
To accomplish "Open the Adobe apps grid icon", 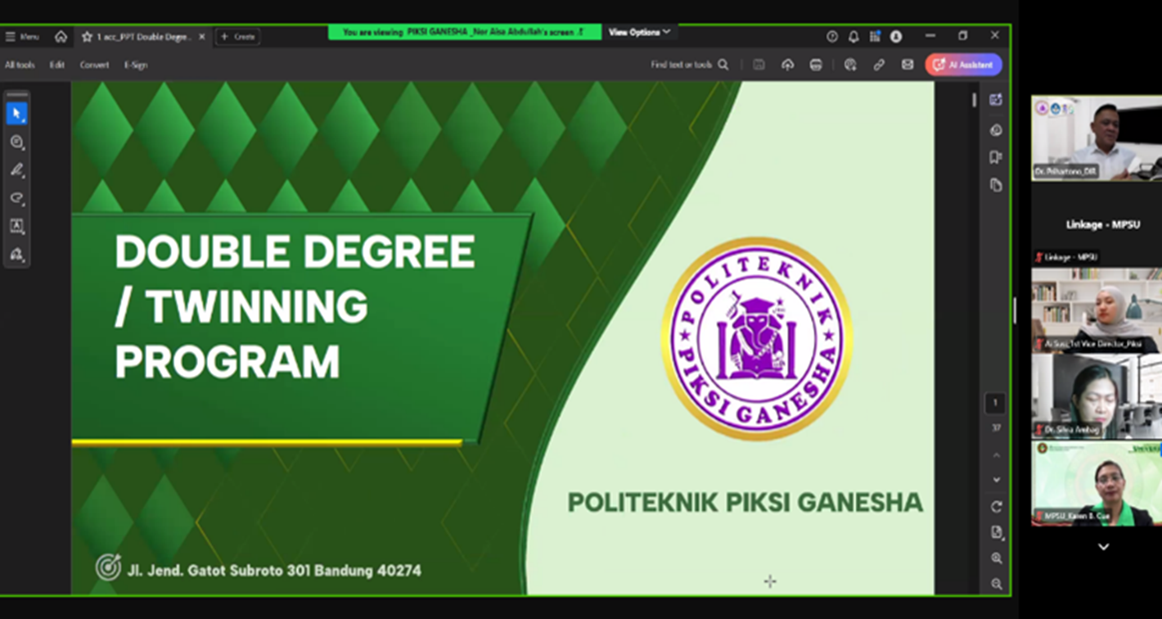I will [x=875, y=37].
